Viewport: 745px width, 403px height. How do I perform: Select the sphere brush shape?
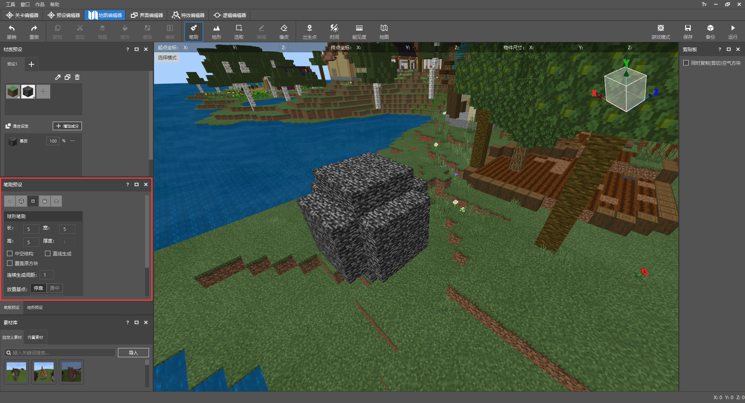(x=33, y=201)
